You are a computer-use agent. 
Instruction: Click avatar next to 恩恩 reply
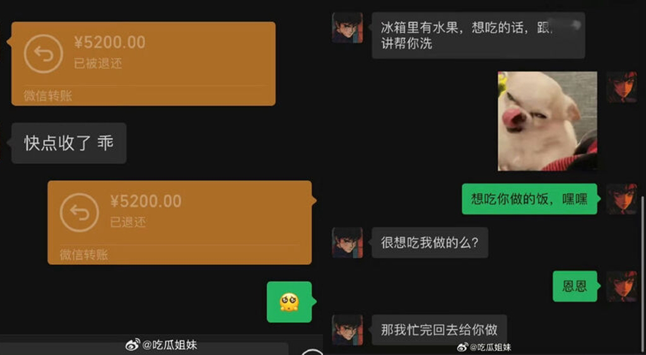click(x=621, y=286)
